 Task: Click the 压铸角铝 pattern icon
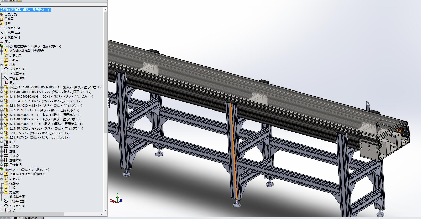tap(6, 165)
